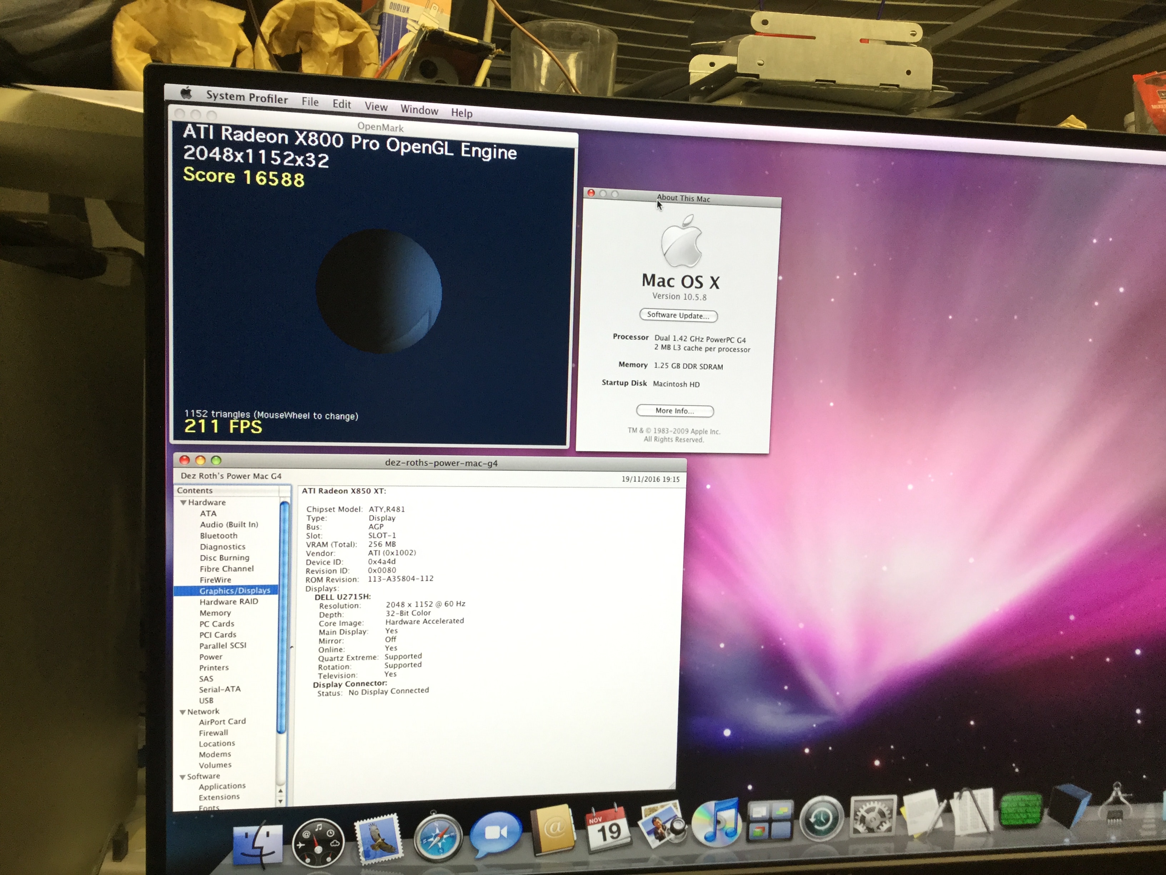The height and width of the screenshot is (875, 1166).
Task: Collapse the Hardware section triangle
Action: [x=183, y=503]
